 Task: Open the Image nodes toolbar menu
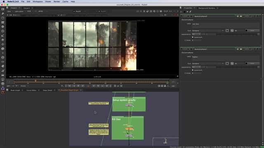[3, 9]
